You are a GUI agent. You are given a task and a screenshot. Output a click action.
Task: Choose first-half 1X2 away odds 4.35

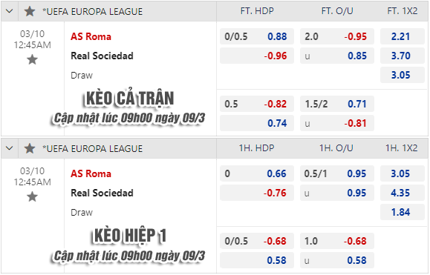(x=403, y=193)
